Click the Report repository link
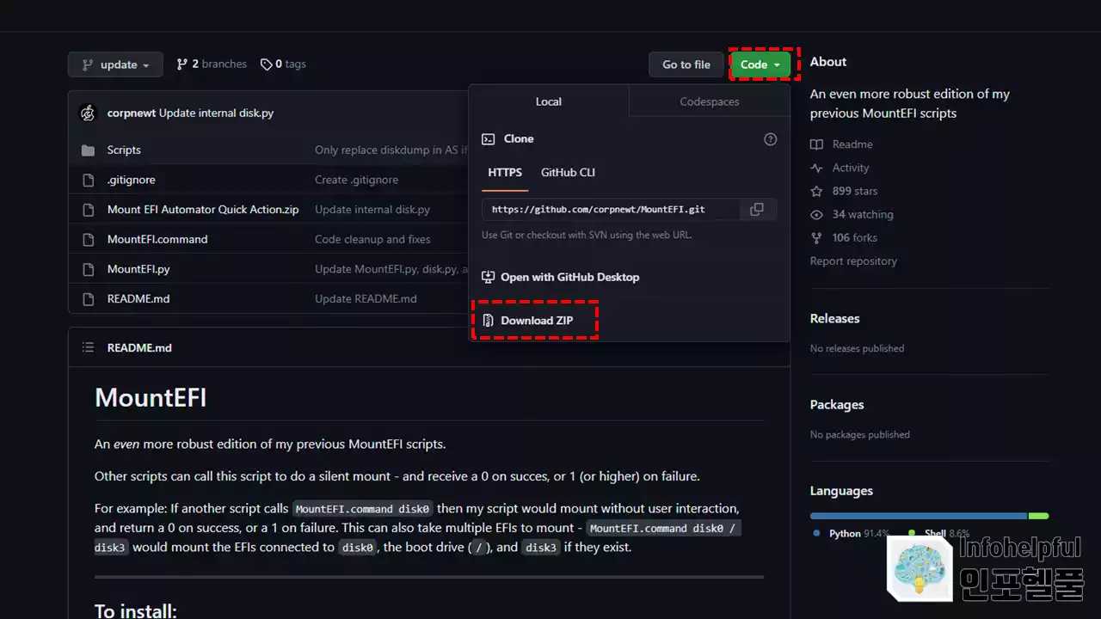1101x619 pixels. point(853,261)
